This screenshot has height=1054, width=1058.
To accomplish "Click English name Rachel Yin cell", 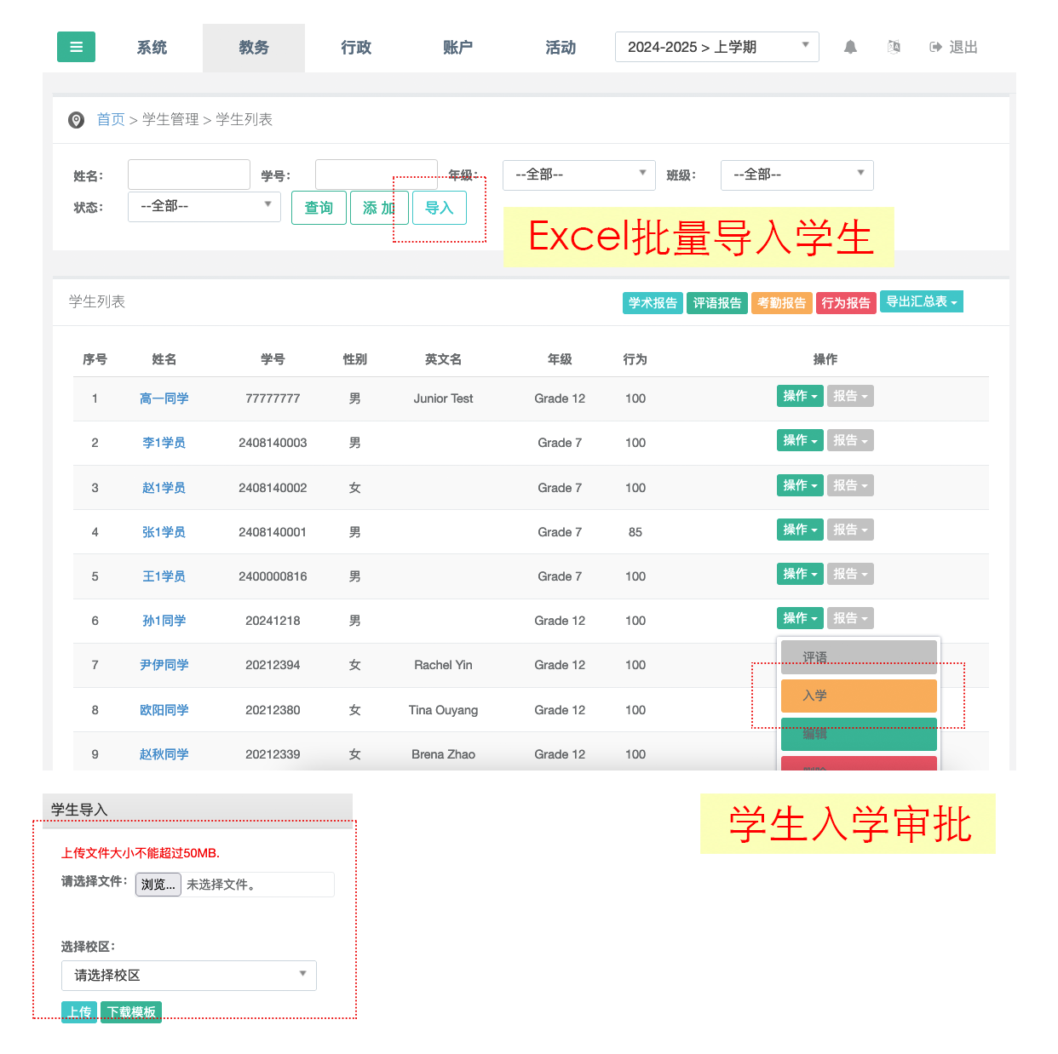I will [x=443, y=665].
